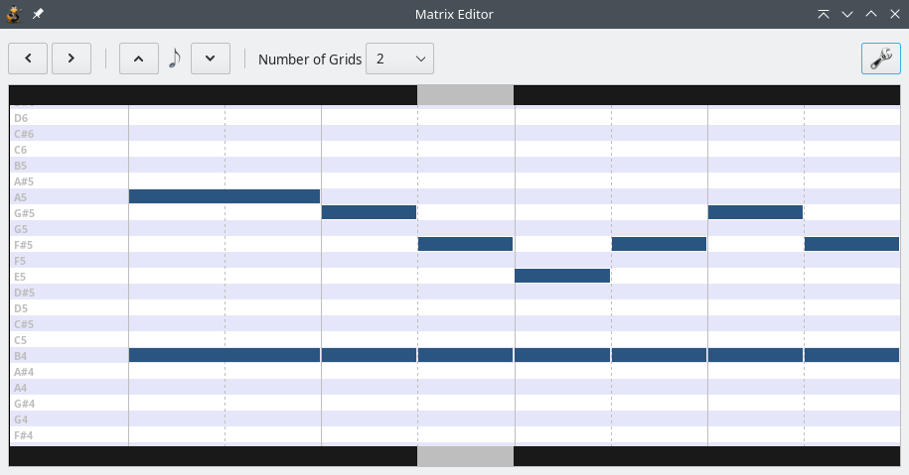
Task: Select the E5 note block
Action: pyautogui.click(x=562, y=276)
